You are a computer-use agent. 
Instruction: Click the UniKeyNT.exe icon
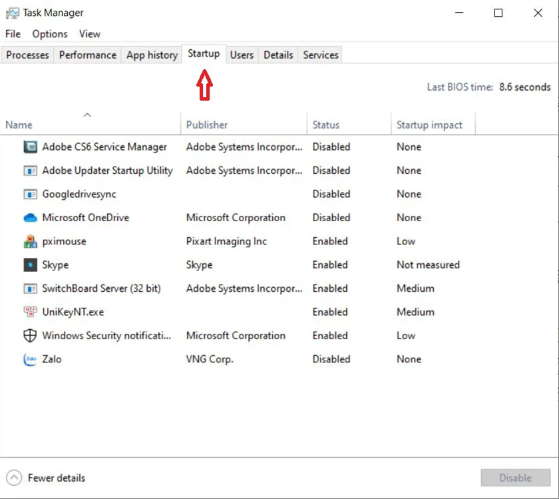31,312
